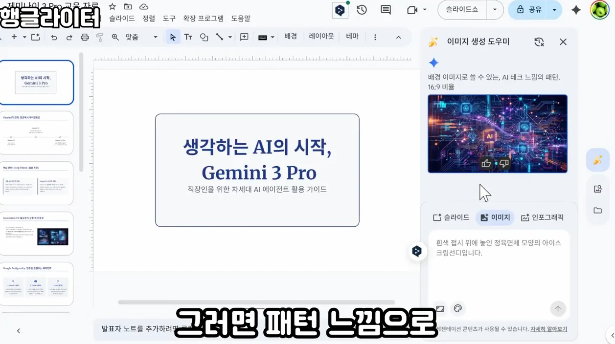Viewport: 615px width, 344px height.
Task: Open the 확장 프로그램 menu
Action: click(204, 18)
